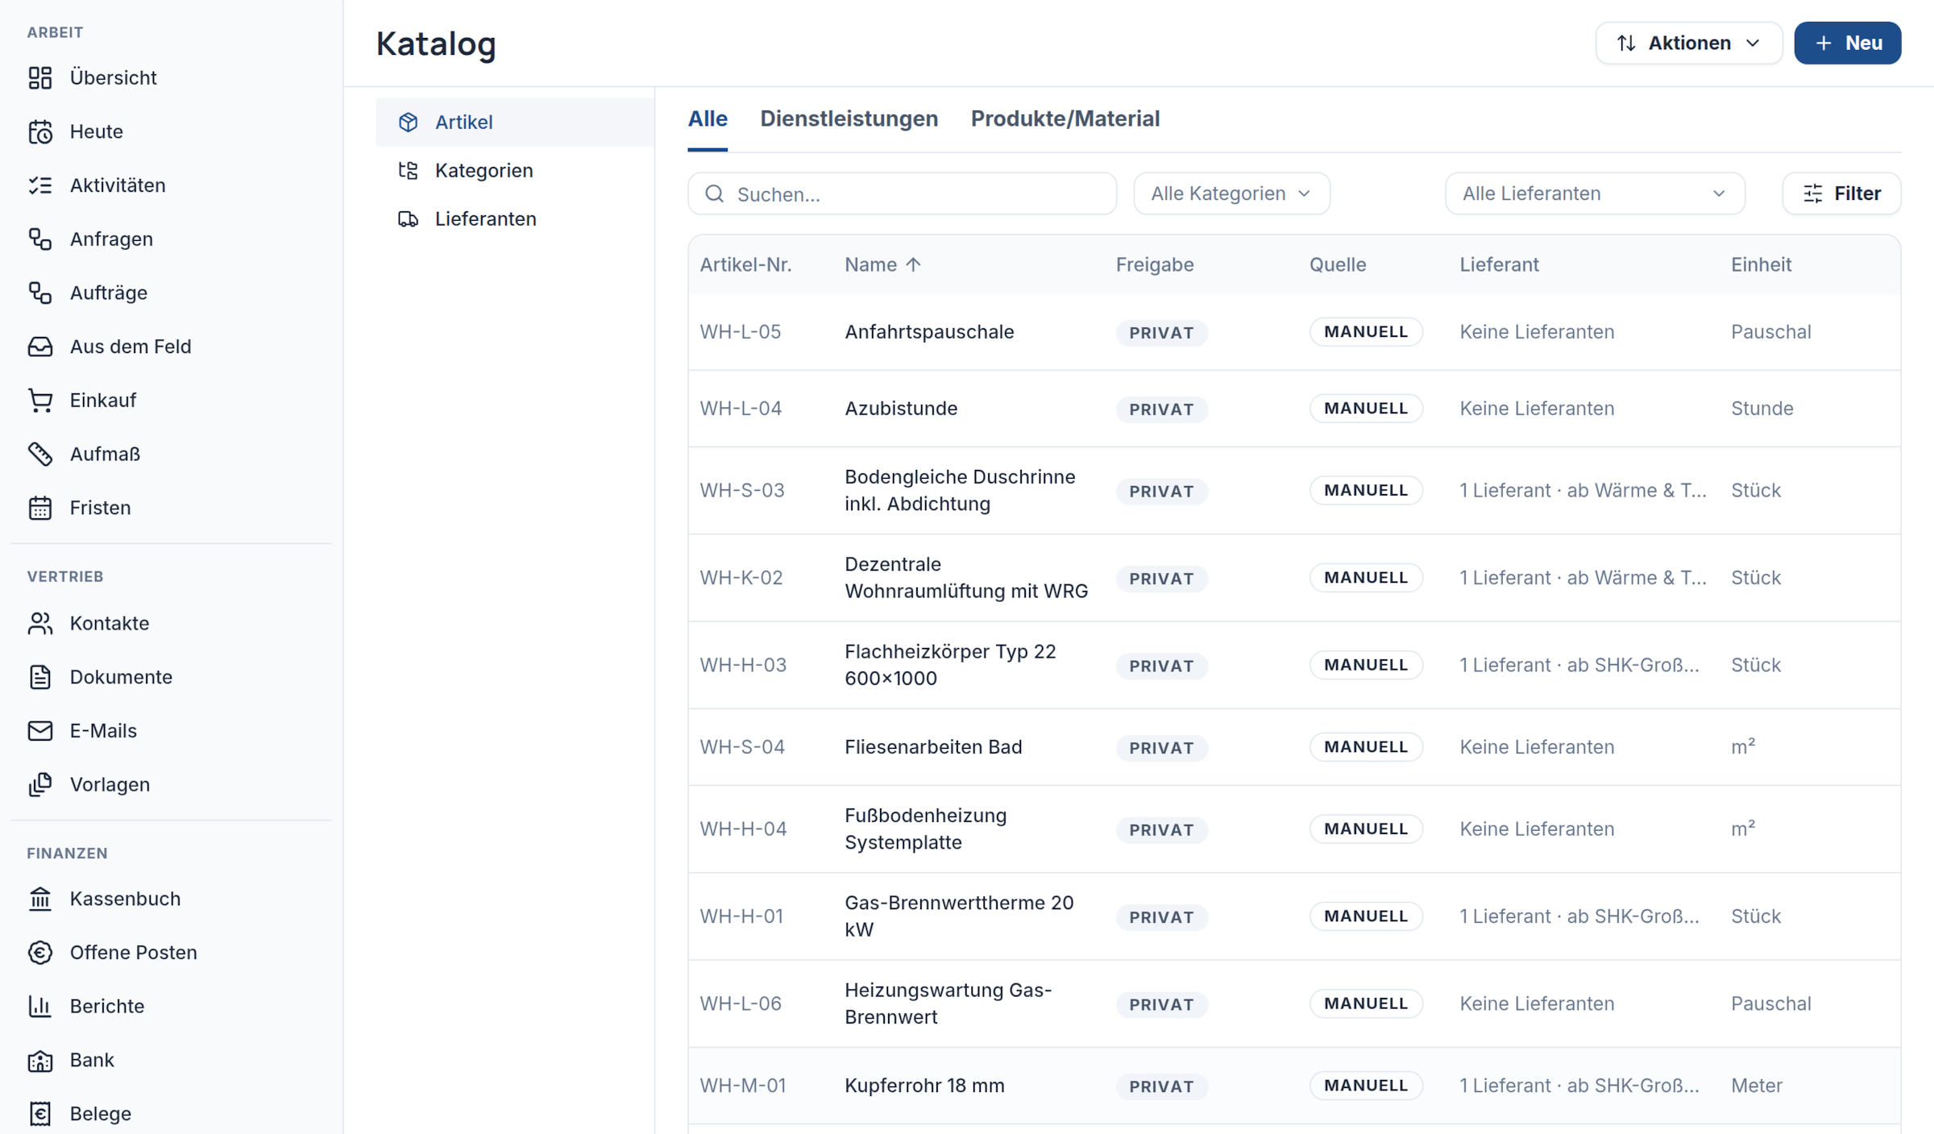1934x1134 pixels.
Task: Open Fliesenarbeiten Bad article
Action: pos(933,747)
